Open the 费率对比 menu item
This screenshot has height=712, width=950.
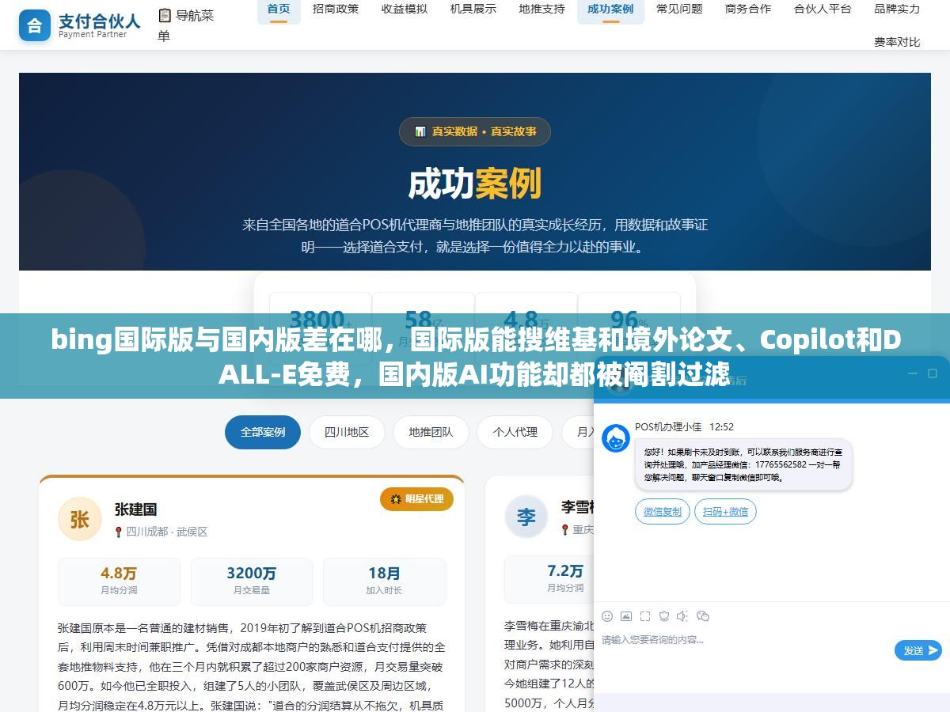[x=897, y=42]
